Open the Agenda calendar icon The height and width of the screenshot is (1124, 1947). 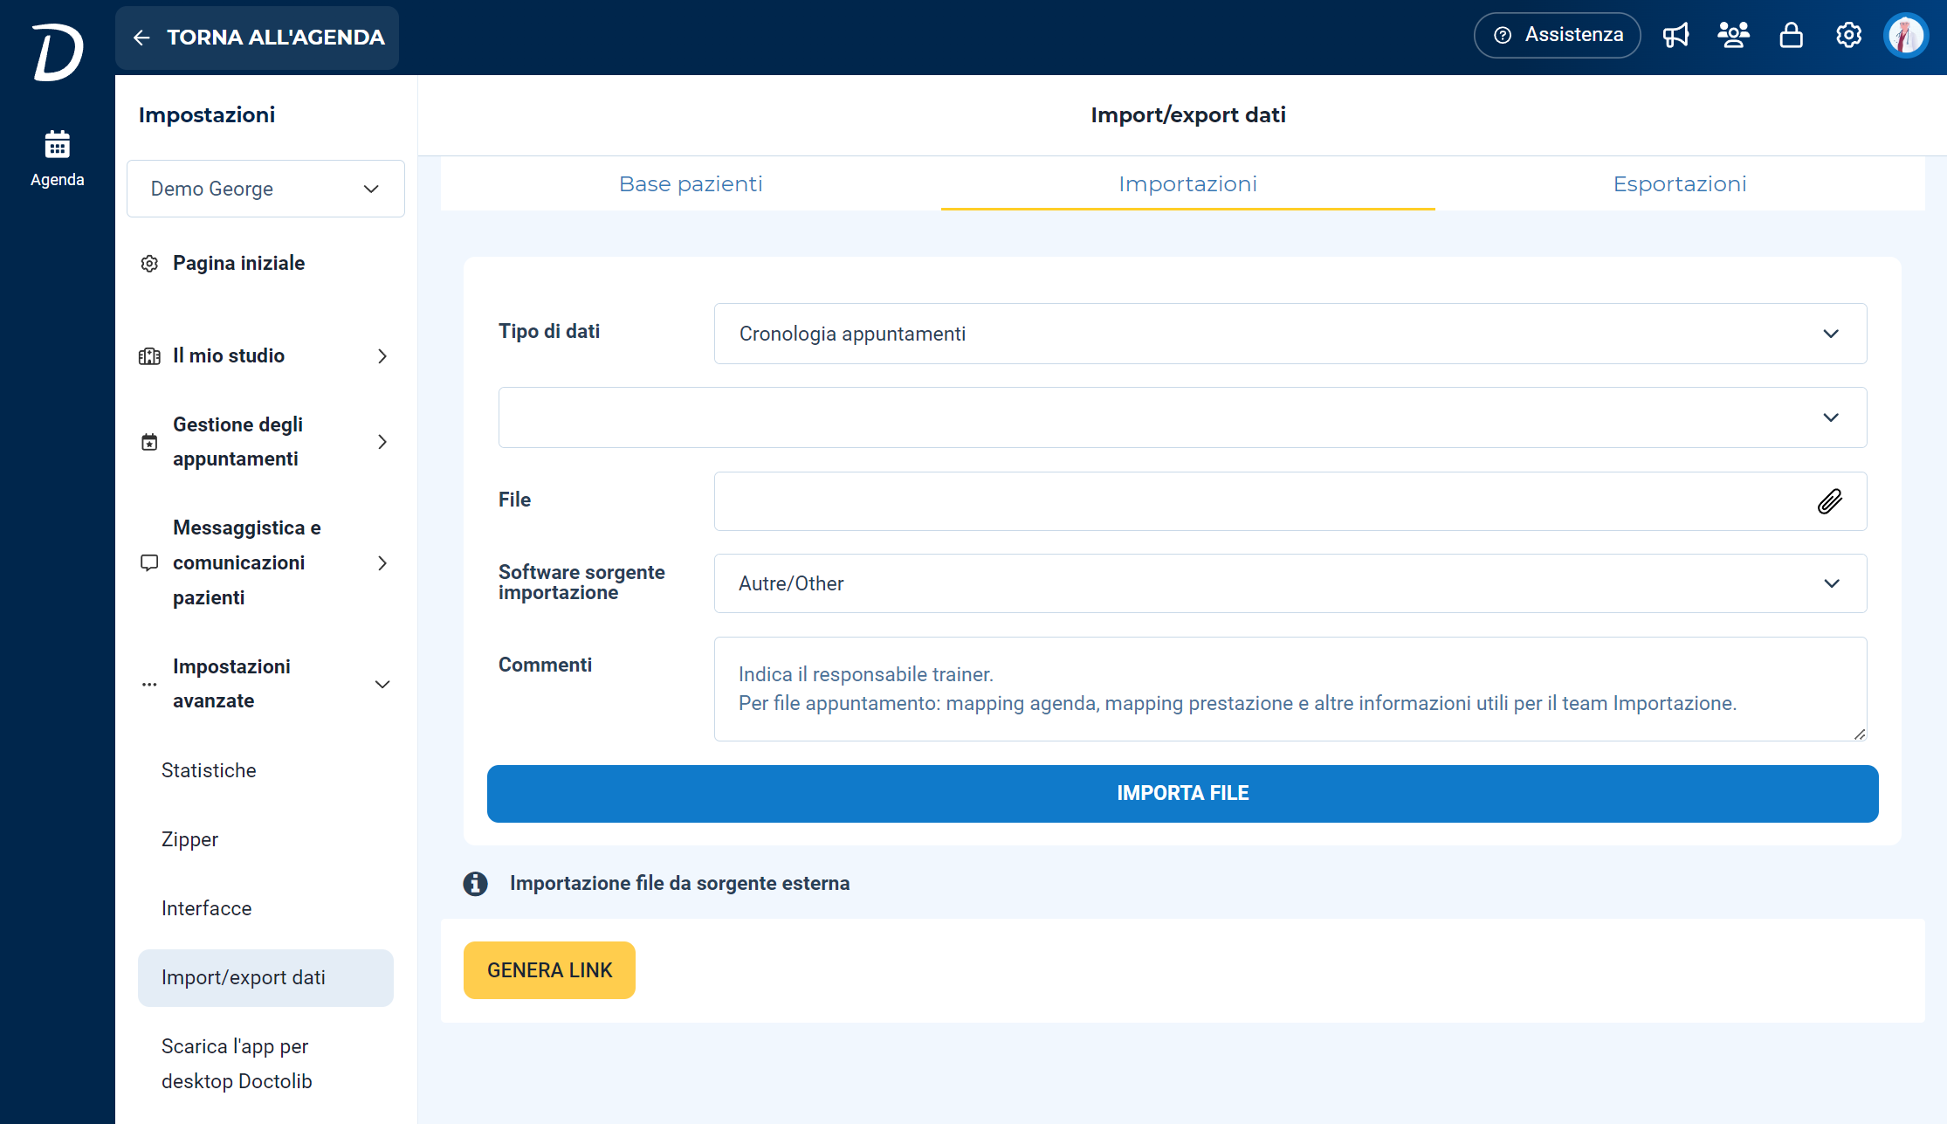coord(58,144)
